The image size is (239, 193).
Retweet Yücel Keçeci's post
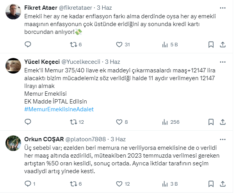(x=73, y=122)
